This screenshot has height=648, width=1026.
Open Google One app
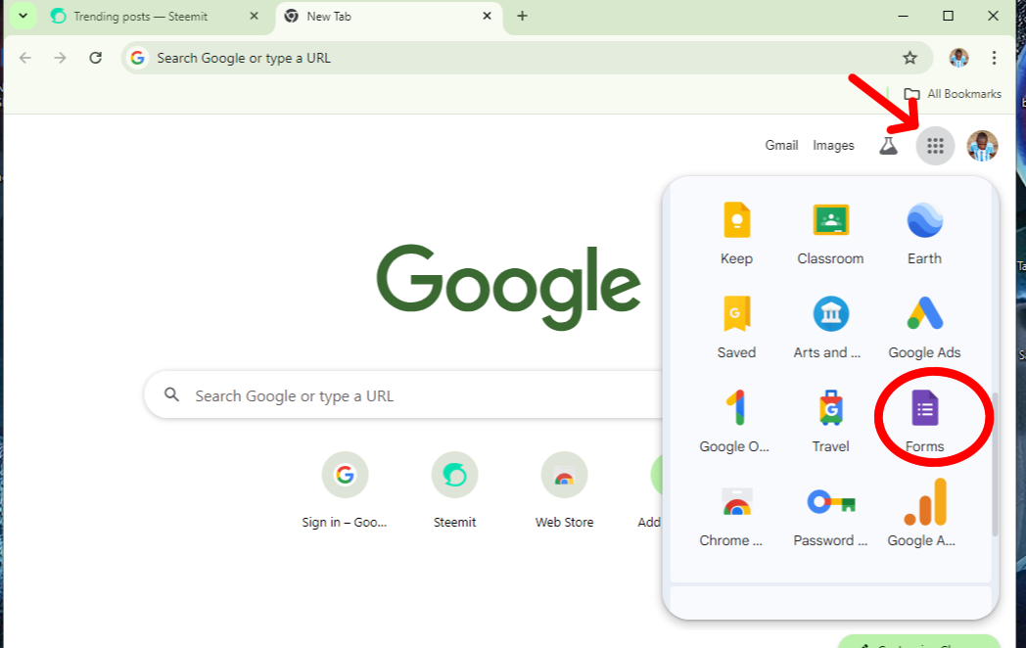pyautogui.click(x=737, y=421)
